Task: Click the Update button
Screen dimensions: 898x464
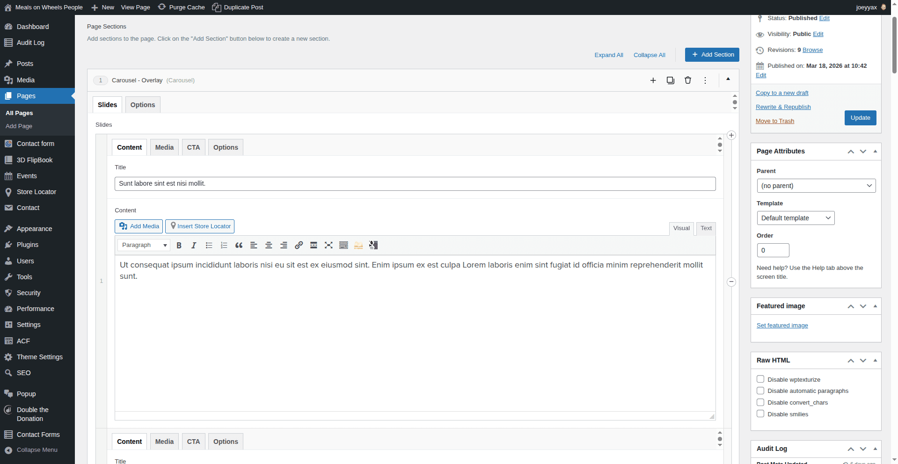Action: (x=860, y=117)
